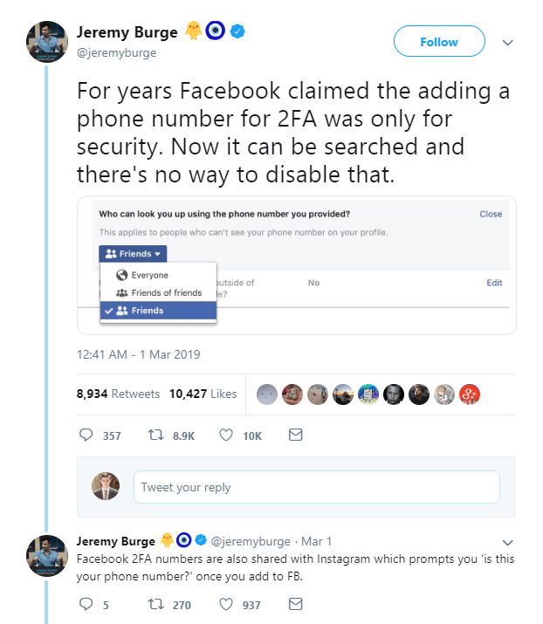
Task: Open Jeremy Burge's profile avatar at top
Action: coord(47,42)
